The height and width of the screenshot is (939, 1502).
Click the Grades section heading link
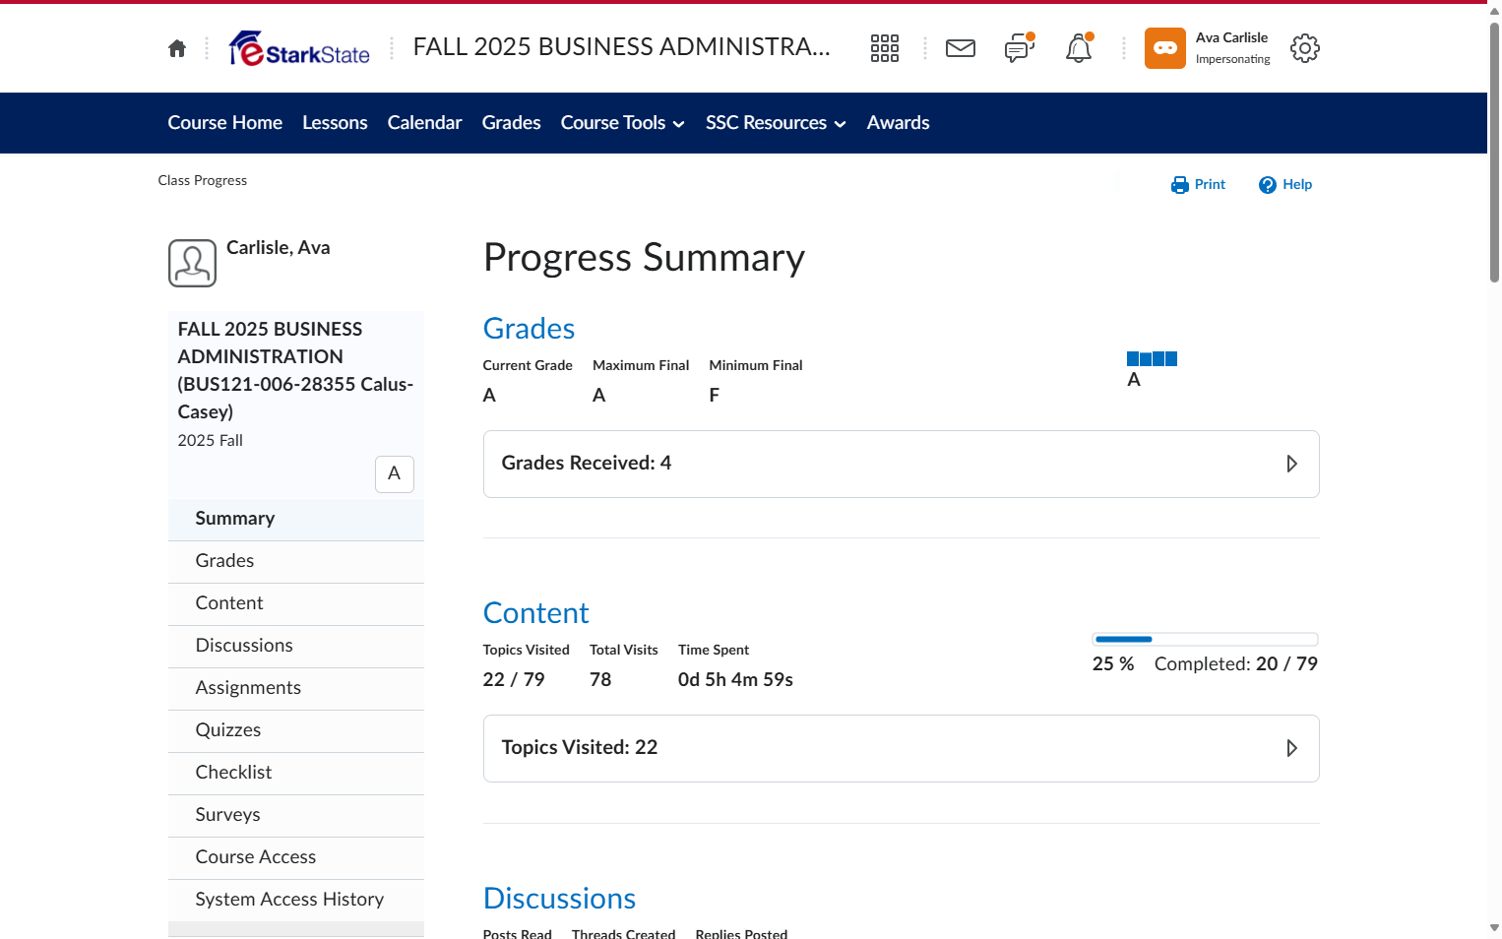(x=529, y=329)
